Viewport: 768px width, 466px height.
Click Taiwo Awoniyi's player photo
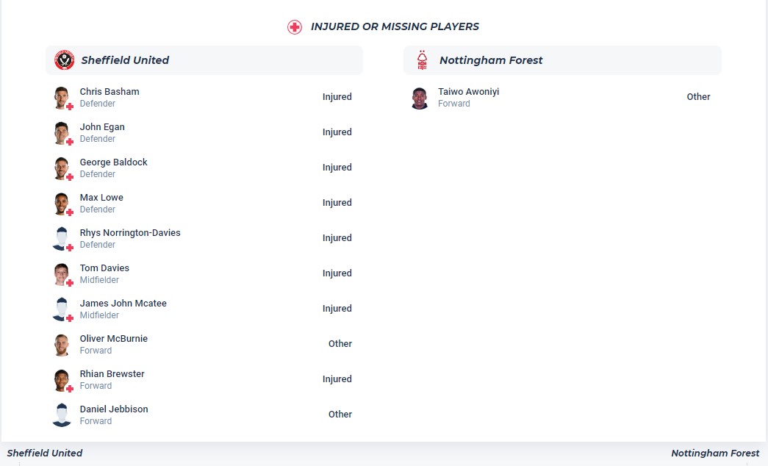click(x=420, y=97)
